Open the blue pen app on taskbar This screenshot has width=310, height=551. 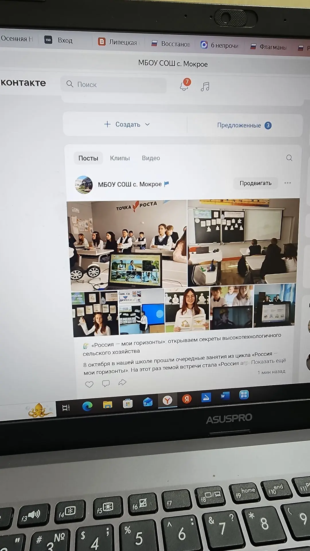[x=206, y=397]
